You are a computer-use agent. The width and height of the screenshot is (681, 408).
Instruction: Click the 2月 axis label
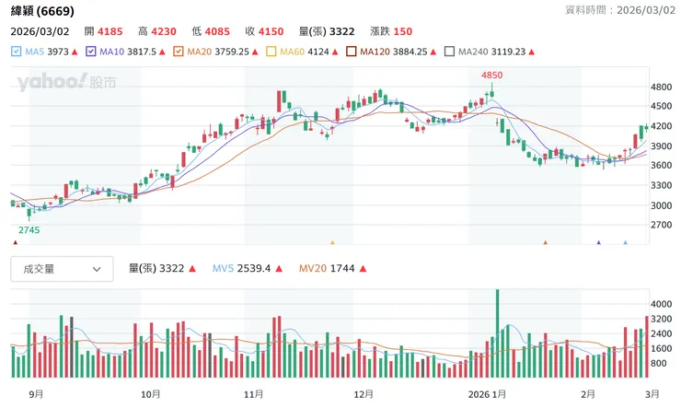coord(588,394)
